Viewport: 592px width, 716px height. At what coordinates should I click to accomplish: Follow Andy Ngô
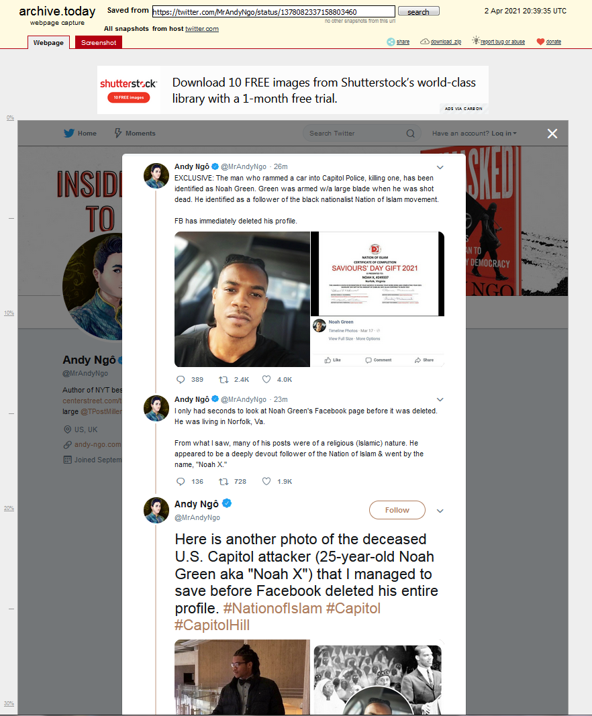[397, 510]
